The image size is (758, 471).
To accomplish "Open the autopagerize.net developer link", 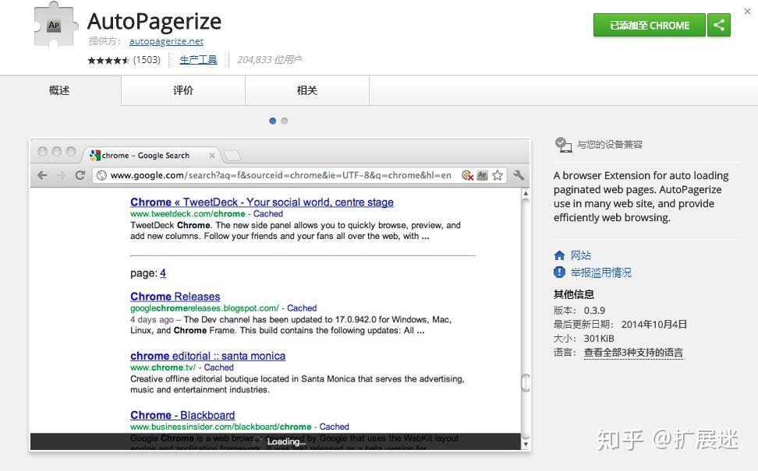I will tap(165, 41).
